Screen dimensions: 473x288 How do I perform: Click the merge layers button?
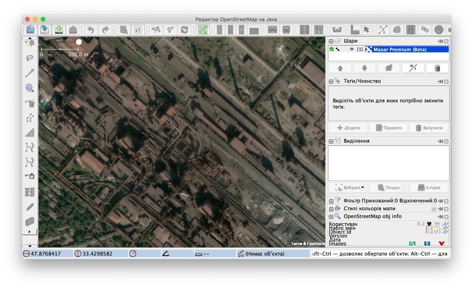coord(388,68)
